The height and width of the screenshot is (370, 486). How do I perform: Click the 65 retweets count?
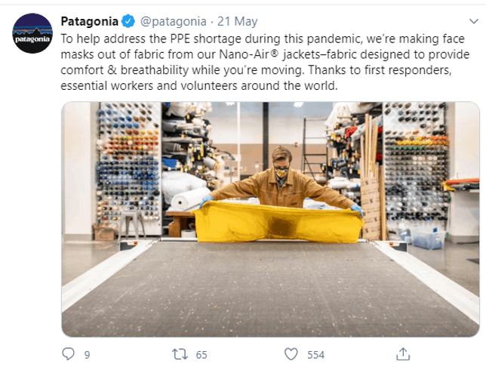pos(201,355)
